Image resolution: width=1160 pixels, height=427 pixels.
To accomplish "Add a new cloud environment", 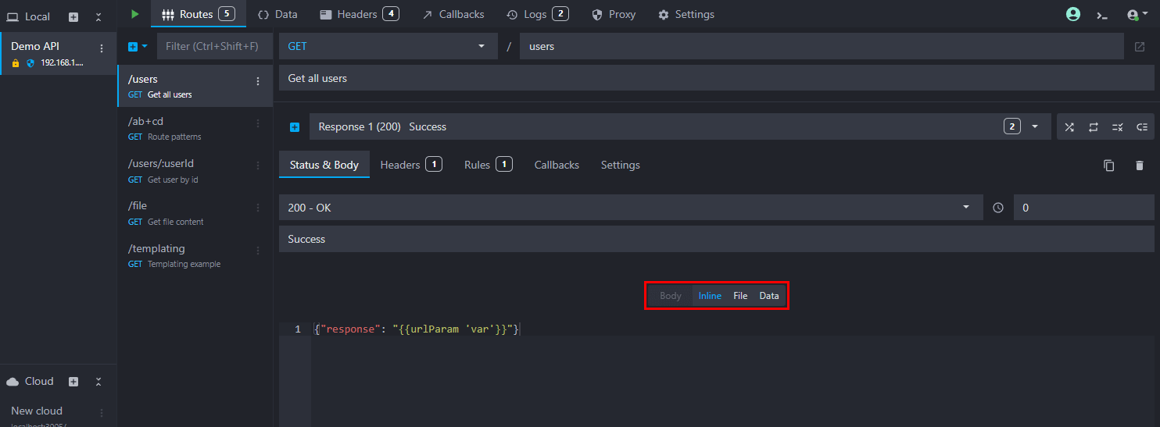I will pos(73,382).
